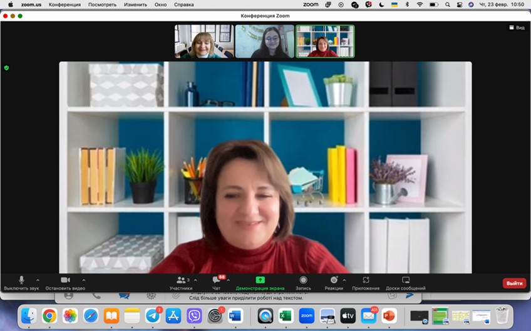Image resolution: width=531 pixels, height=331 pixels.
Task: Open Приложения apps icon
Action: point(366,283)
